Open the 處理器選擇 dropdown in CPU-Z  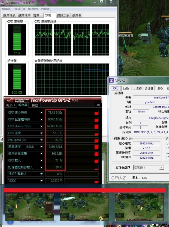149,168
